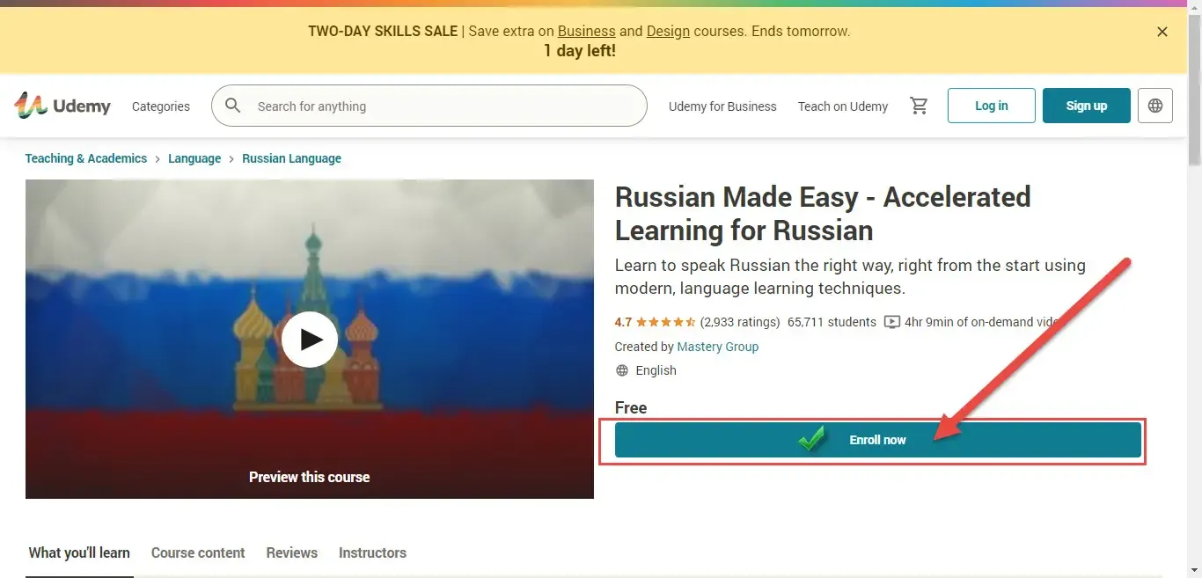Click the 4.7 rating number
The image size is (1202, 578).
click(x=623, y=322)
